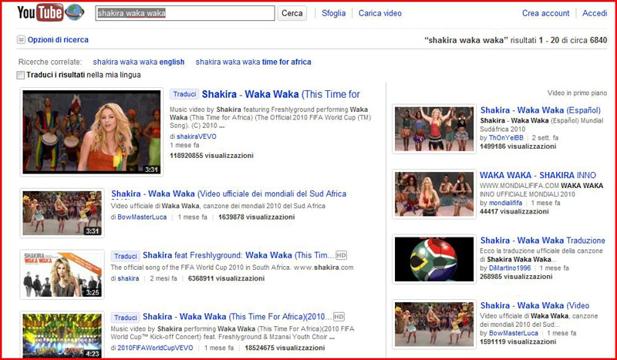Click Traduci beside Shakira feat Freshlyground result
The image size is (617, 360).
tap(126, 256)
